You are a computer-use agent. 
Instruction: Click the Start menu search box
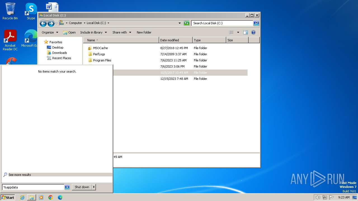pos(33,187)
